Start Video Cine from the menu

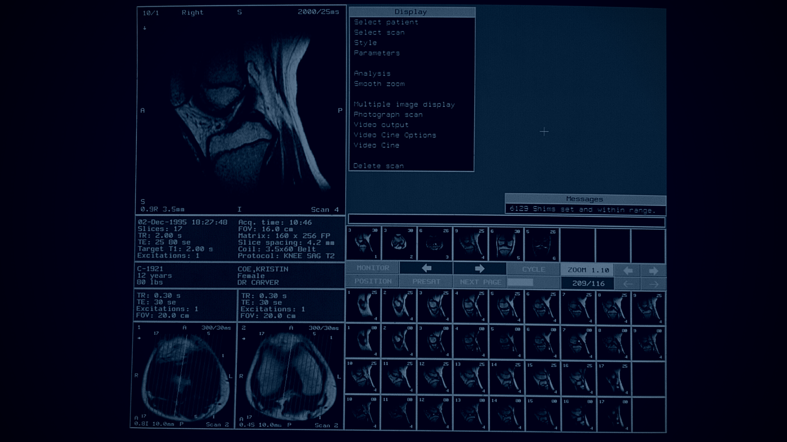(x=376, y=145)
